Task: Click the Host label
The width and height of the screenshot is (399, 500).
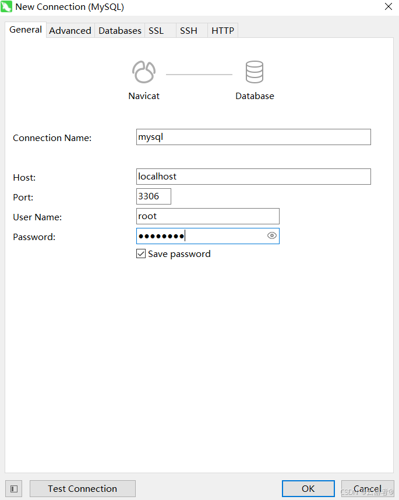Action: click(x=24, y=178)
